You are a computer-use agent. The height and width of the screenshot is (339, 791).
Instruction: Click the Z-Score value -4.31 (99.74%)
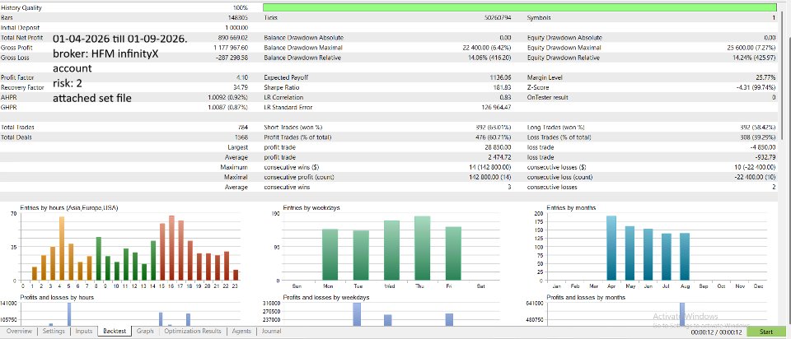point(756,88)
